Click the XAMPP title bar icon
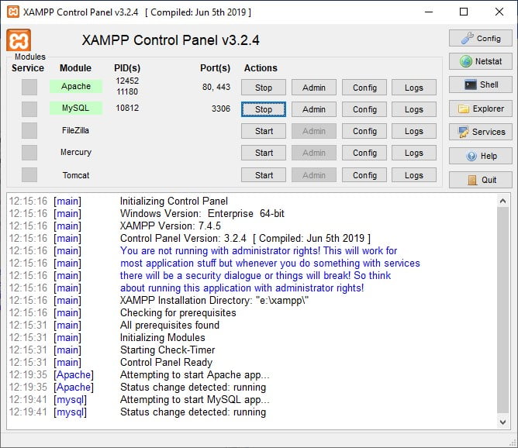Viewport: 518px width, 448px height. 13,12
